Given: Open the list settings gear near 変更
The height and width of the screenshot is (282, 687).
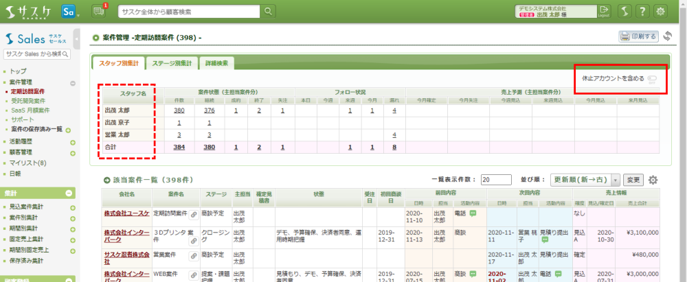Looking at the screenshot, I should 653,180.
